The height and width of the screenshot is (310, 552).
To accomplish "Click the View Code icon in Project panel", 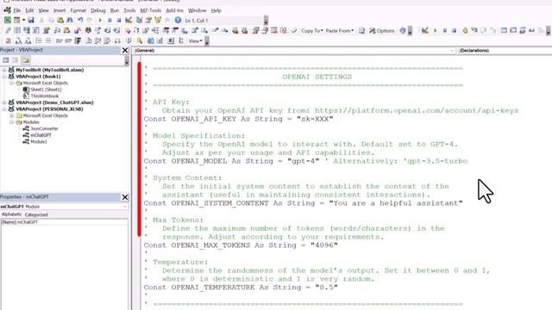I will pyautogui.click(x=6, y=60).
